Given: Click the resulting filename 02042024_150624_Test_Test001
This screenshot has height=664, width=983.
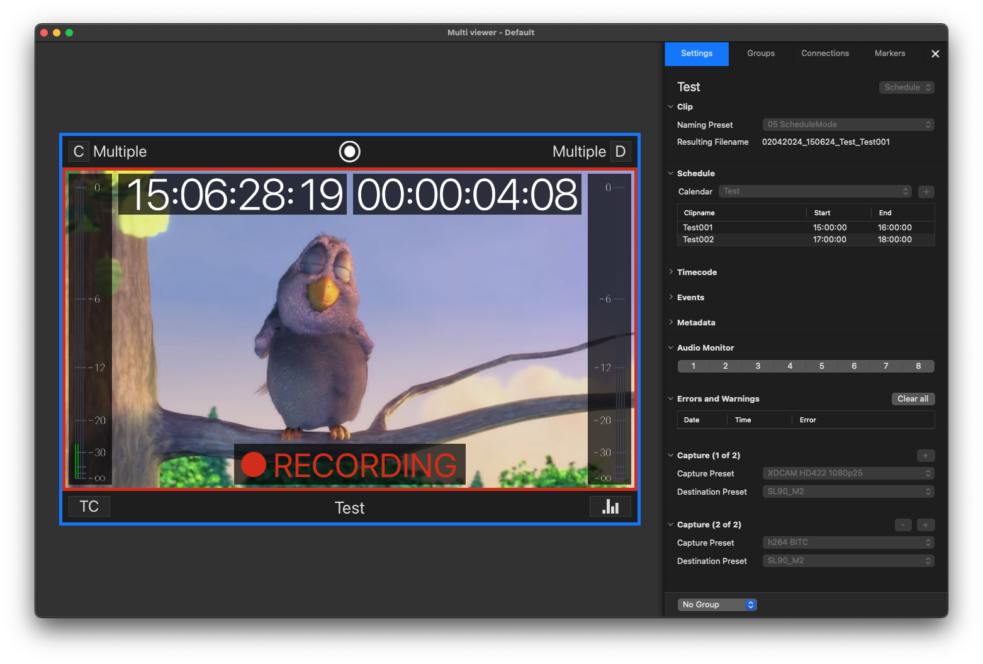Looking at the screenshot, I should tap(826, 142).
